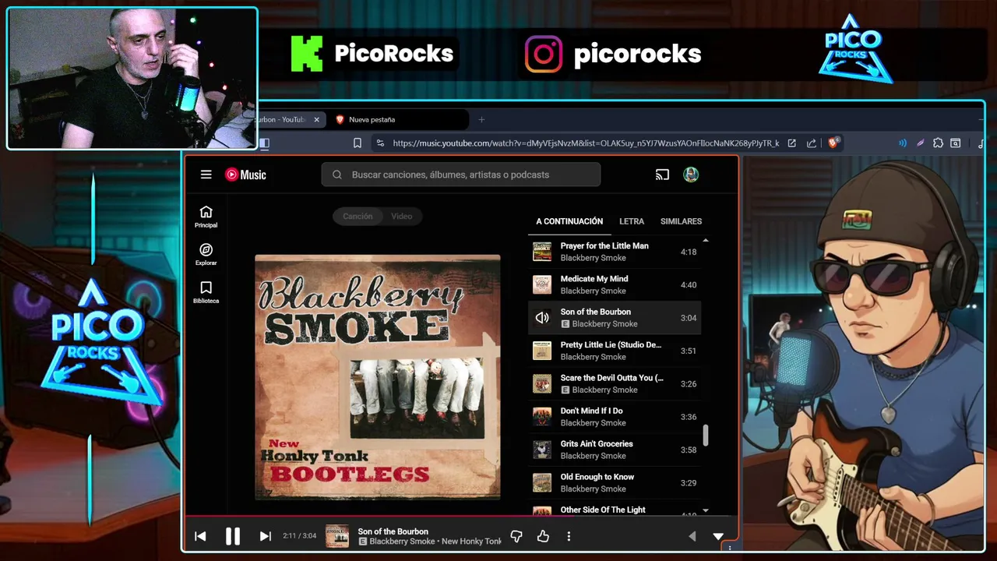Play Medicate My Mind from queue
997x561 pixels.
click(x=615, y=284)
